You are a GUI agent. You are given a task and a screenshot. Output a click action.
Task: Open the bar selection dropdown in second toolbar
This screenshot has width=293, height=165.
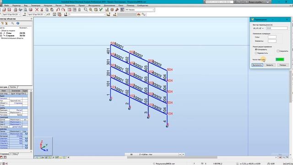pyautogui.click(x=44, y=14)
